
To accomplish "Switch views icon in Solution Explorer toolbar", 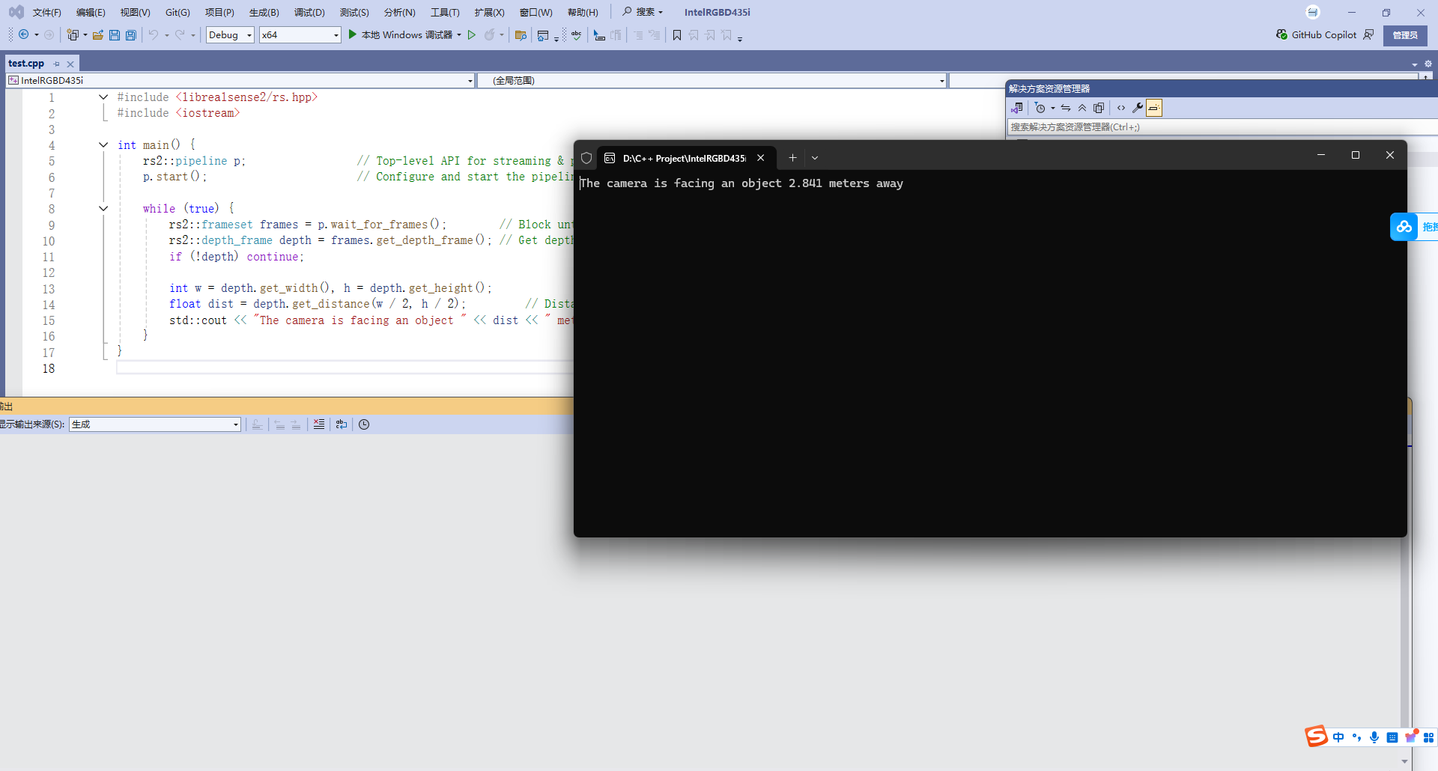I will pyautogui.click(x=1016, y=108).
